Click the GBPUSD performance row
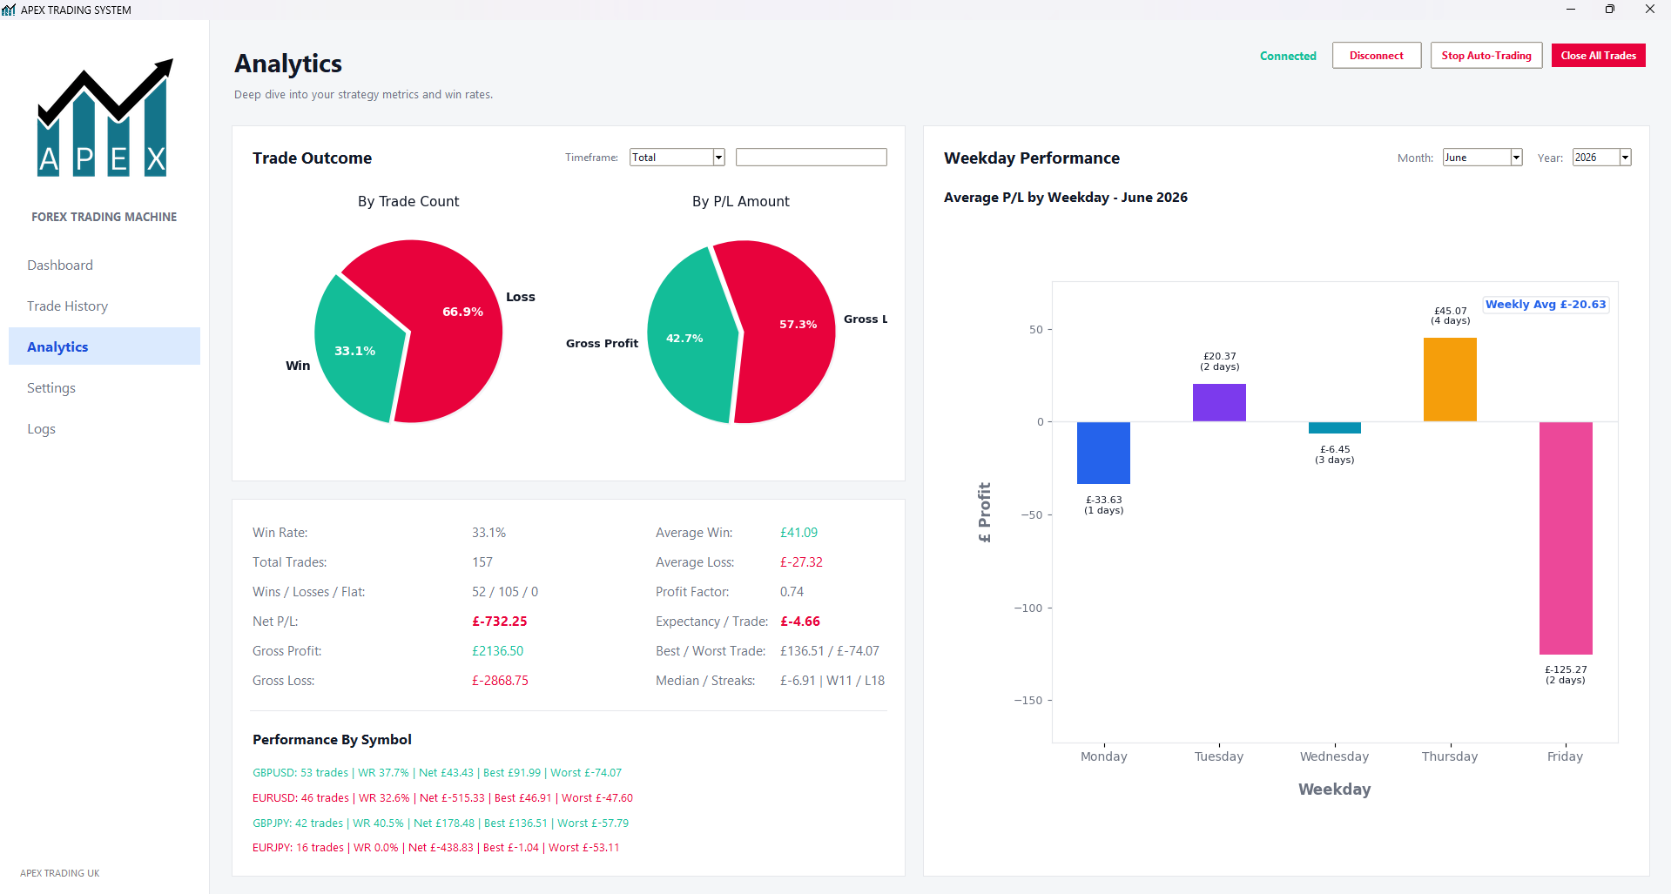 pos(437,772)
